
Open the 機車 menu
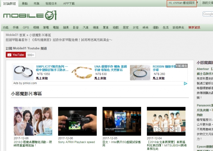pos(96,28)
